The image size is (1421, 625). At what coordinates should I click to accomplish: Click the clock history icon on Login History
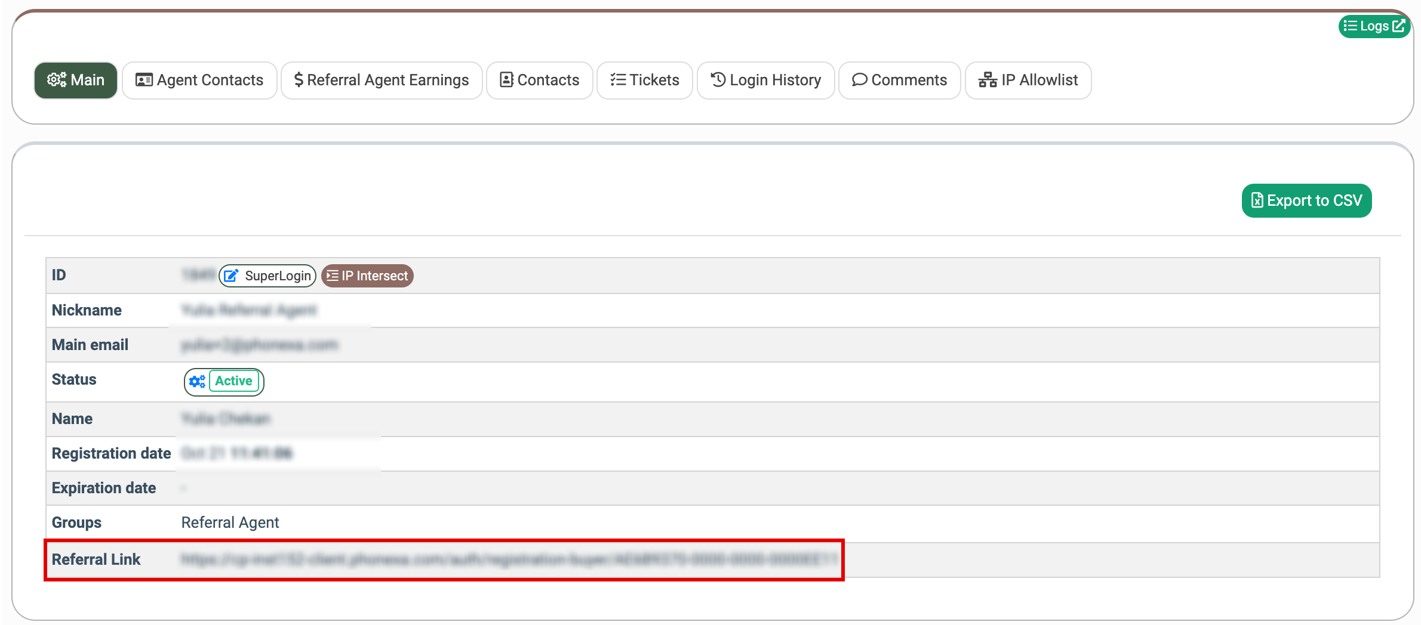click(718, 80)
